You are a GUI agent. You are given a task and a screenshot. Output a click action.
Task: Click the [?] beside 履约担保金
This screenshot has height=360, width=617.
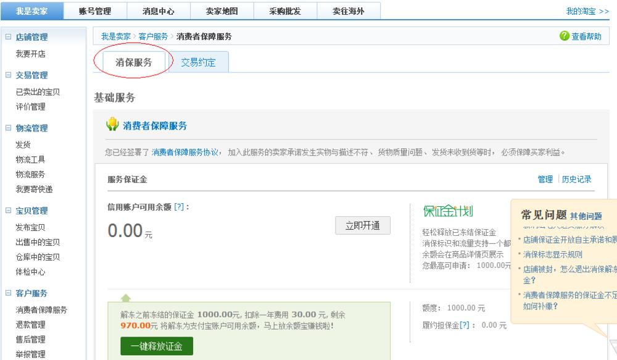(465, 325)
